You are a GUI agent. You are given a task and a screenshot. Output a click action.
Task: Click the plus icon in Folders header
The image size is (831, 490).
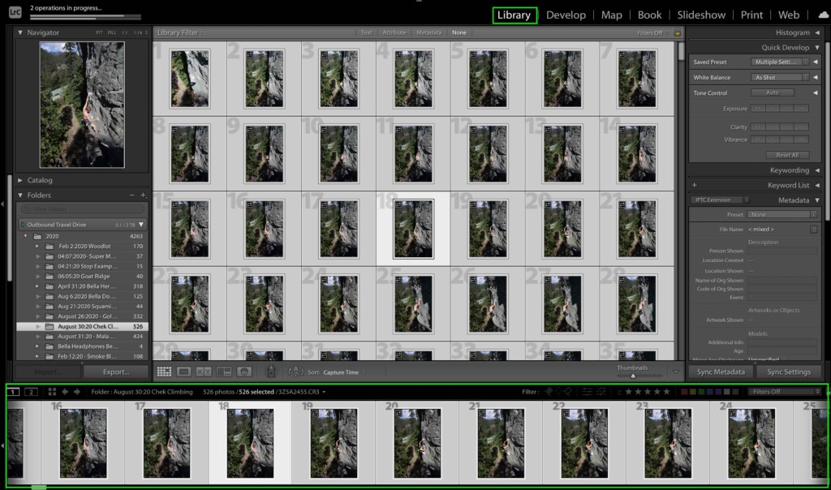pyautogui.click(x=143, y=195)
